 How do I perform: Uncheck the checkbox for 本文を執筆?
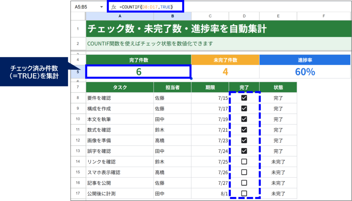pos(244,119)
